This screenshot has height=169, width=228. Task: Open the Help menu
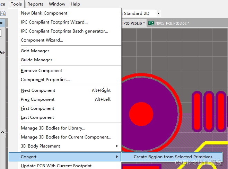pyautogui.click(x=75, y=4)
